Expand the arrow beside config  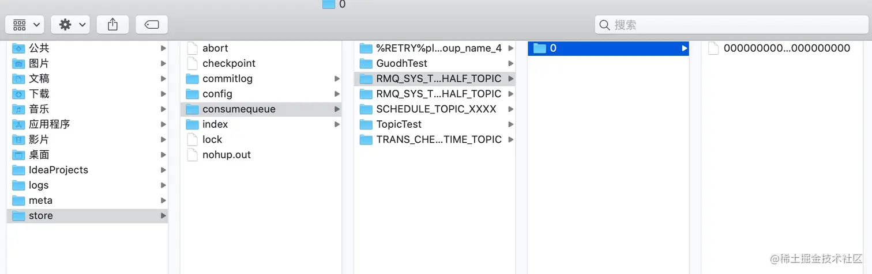click(337, 94)
